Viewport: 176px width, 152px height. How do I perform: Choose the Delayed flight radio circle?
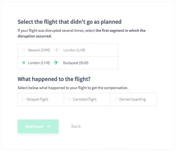point(23,99)
